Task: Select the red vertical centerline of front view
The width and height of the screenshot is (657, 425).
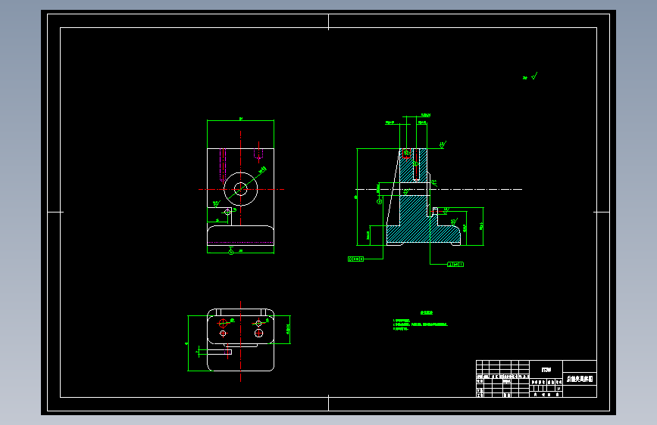Action: click(240, 178)
